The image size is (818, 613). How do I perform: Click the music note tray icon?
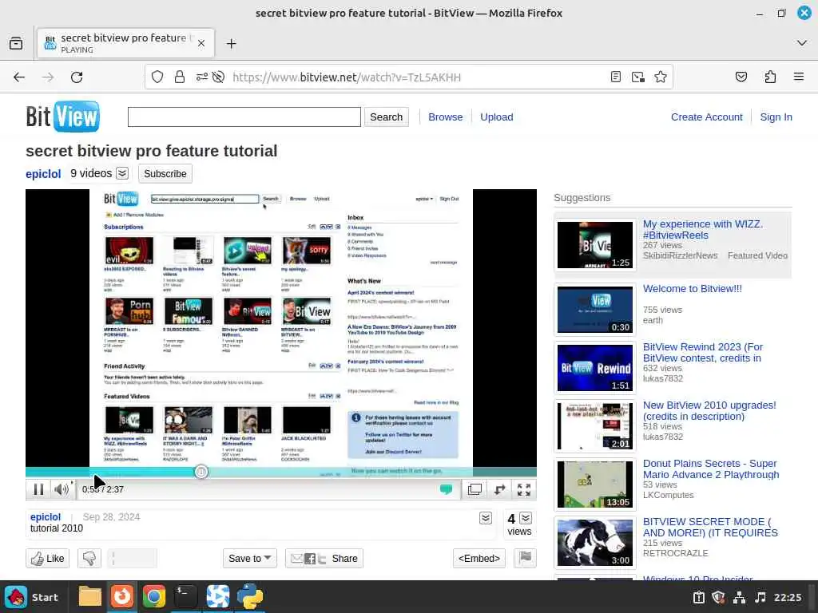click(760, 597)
